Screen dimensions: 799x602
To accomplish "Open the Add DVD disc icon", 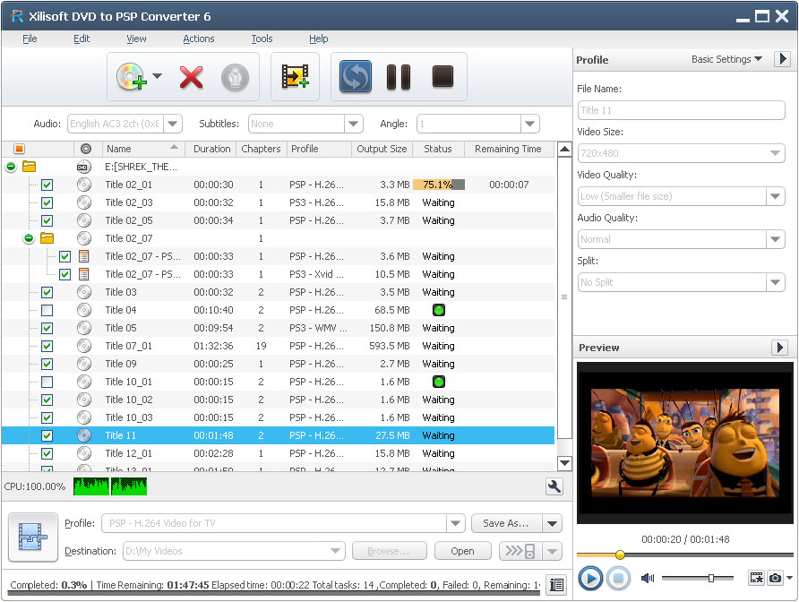I will coord(131,77).
